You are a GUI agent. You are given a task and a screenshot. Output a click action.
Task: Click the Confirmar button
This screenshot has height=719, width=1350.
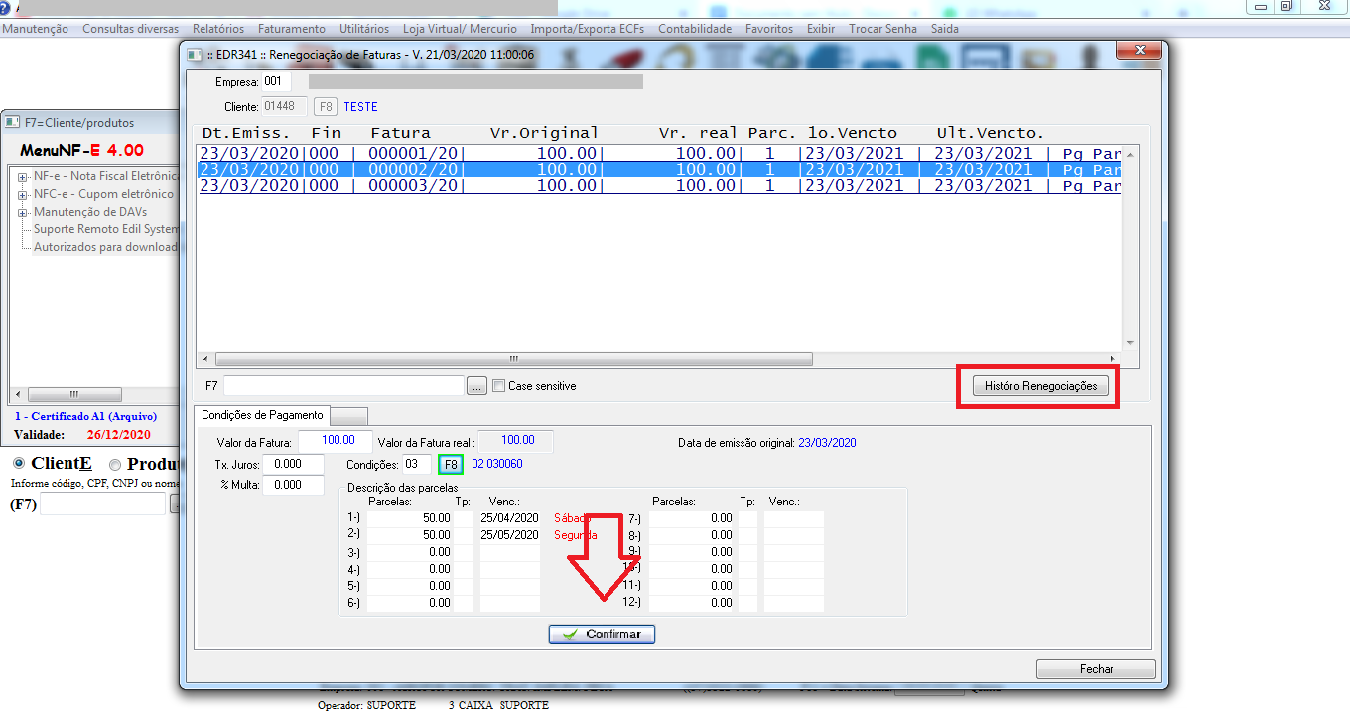click(x=602, y=634)
